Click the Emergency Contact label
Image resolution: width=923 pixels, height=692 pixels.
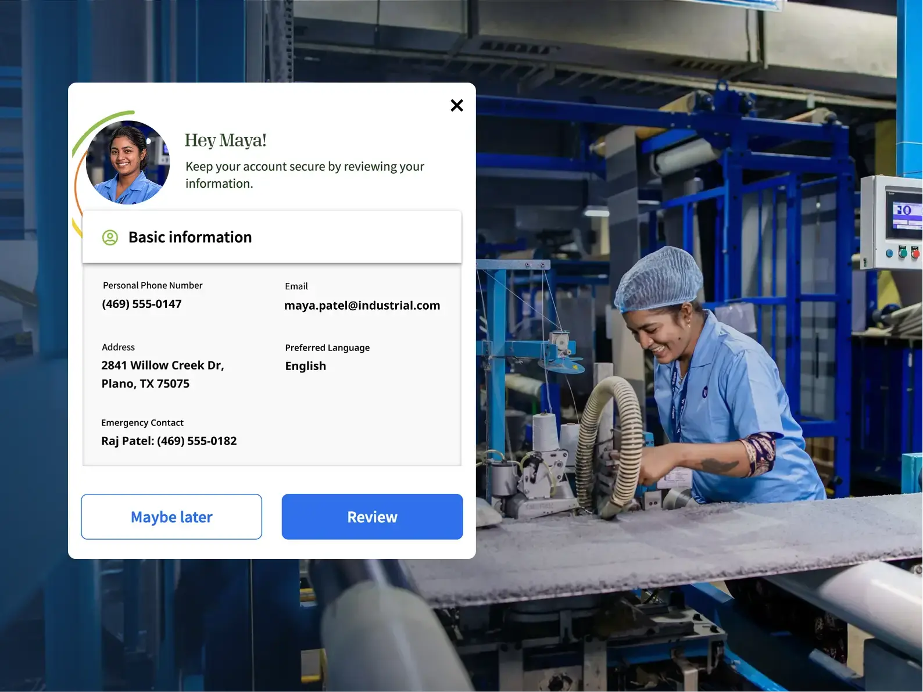click(x=142, y=423)
